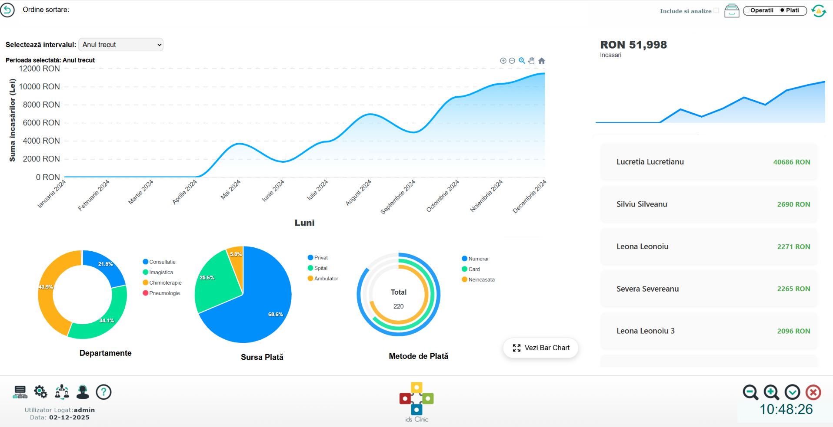The image size is (833, 427).
Task: Click the 'Vezi Bar Chart' button
Action: [x=540, y=348]
